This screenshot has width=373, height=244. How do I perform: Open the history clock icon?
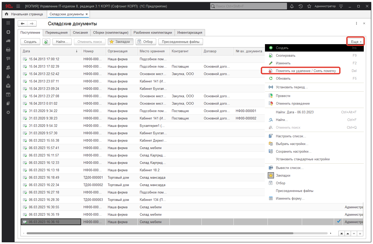301,6
